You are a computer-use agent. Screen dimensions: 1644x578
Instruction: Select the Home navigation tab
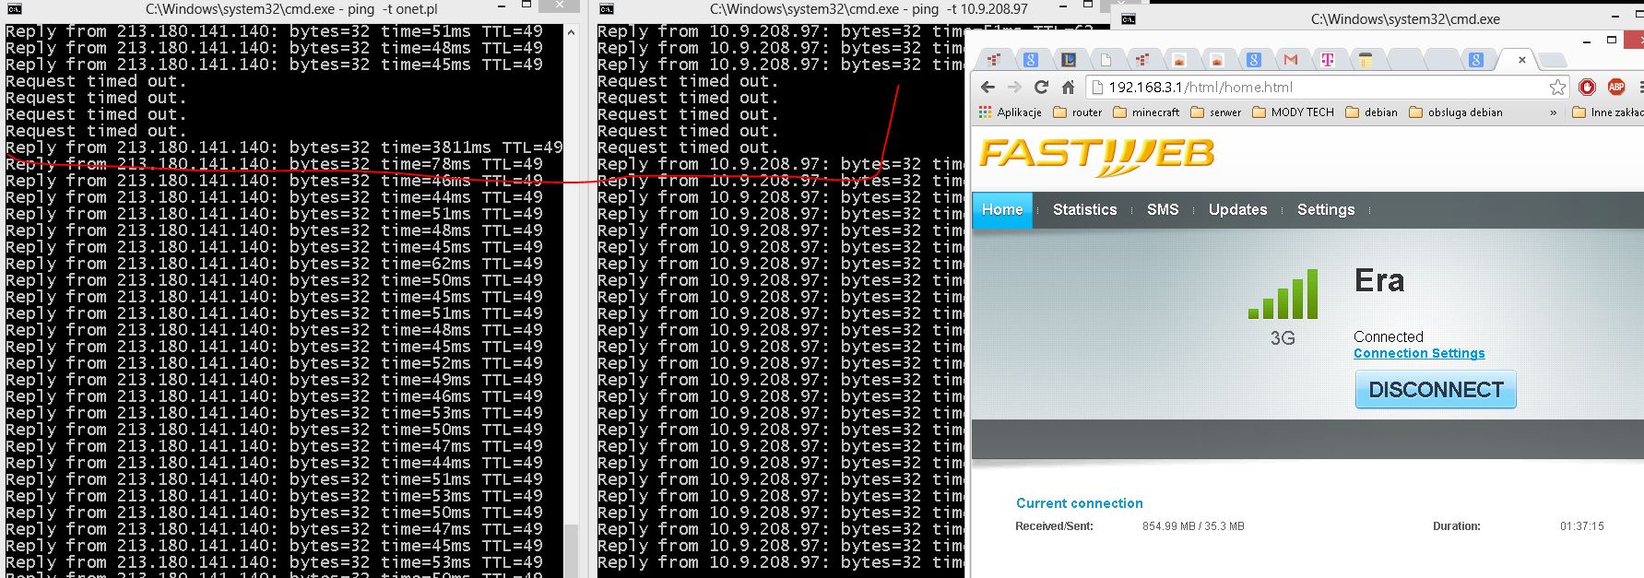click(x=1002, y=210)
